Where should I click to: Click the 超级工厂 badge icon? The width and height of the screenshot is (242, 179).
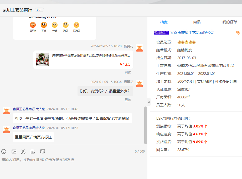click(161, 33)
